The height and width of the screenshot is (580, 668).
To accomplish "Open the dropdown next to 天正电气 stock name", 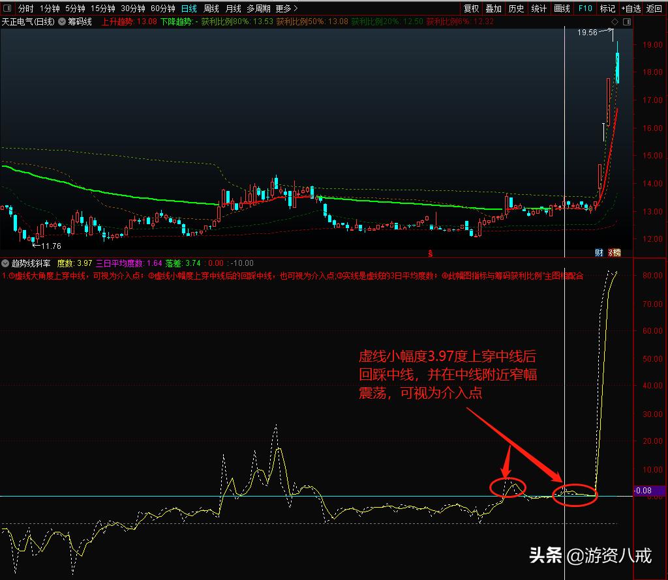I will point(62,22).
